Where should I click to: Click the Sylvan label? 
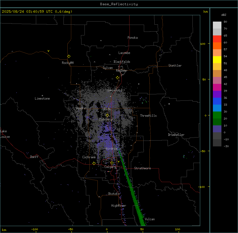pos(108,68)
